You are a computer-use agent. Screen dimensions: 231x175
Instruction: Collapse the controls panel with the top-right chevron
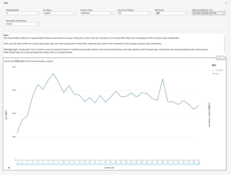pos(226,3)
